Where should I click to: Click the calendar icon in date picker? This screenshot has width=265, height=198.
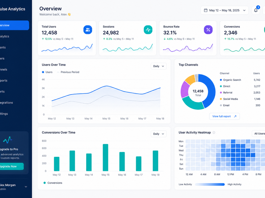point(205,10)
